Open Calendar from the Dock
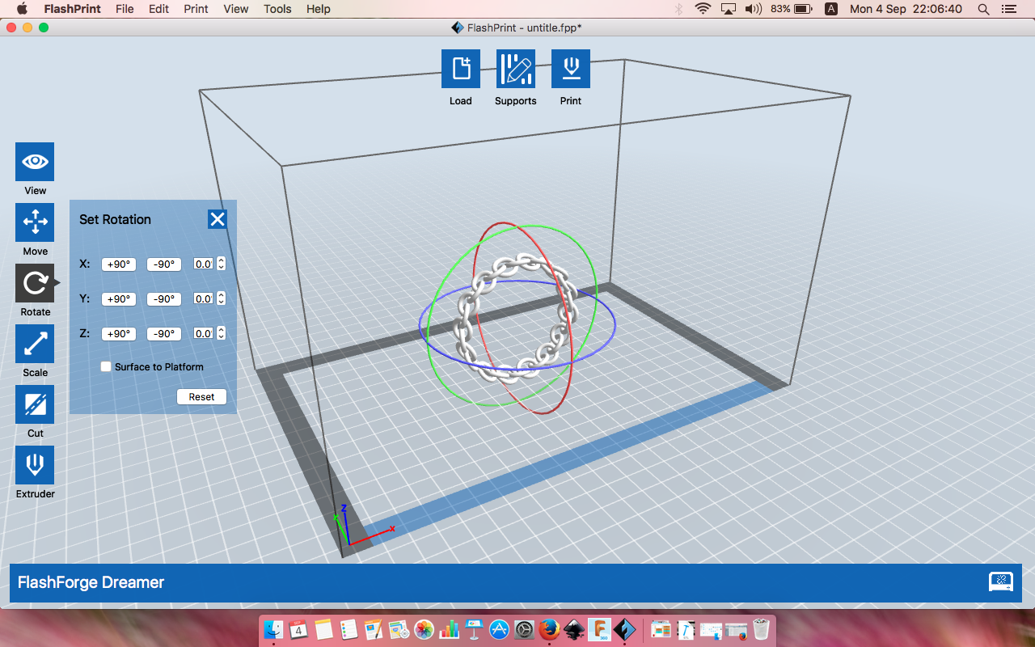Viewport: 1035px width, 647px height. coord(299,629)
